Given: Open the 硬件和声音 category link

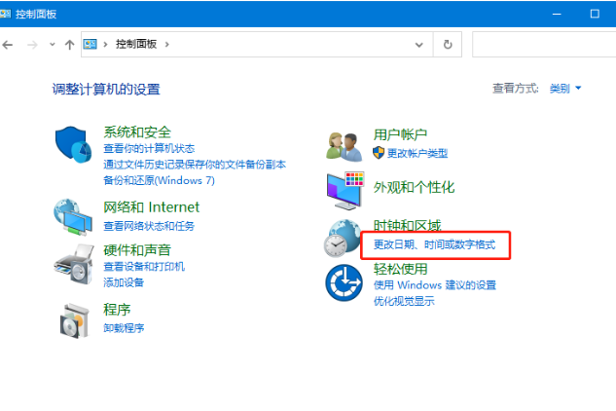Looking at the screenshot, I should (137, 250).
